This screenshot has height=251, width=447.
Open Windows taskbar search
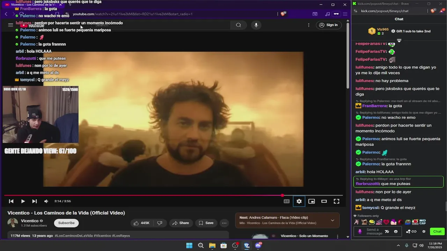(x=201, y=245)
